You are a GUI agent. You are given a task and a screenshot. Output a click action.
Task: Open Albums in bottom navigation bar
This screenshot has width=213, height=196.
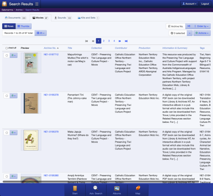tap(117, 190)
